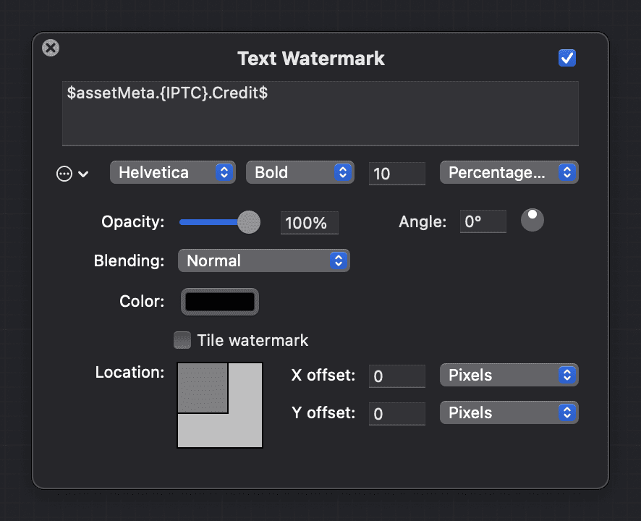
Task: Click the Opacity percentage field
Action: 309,223
